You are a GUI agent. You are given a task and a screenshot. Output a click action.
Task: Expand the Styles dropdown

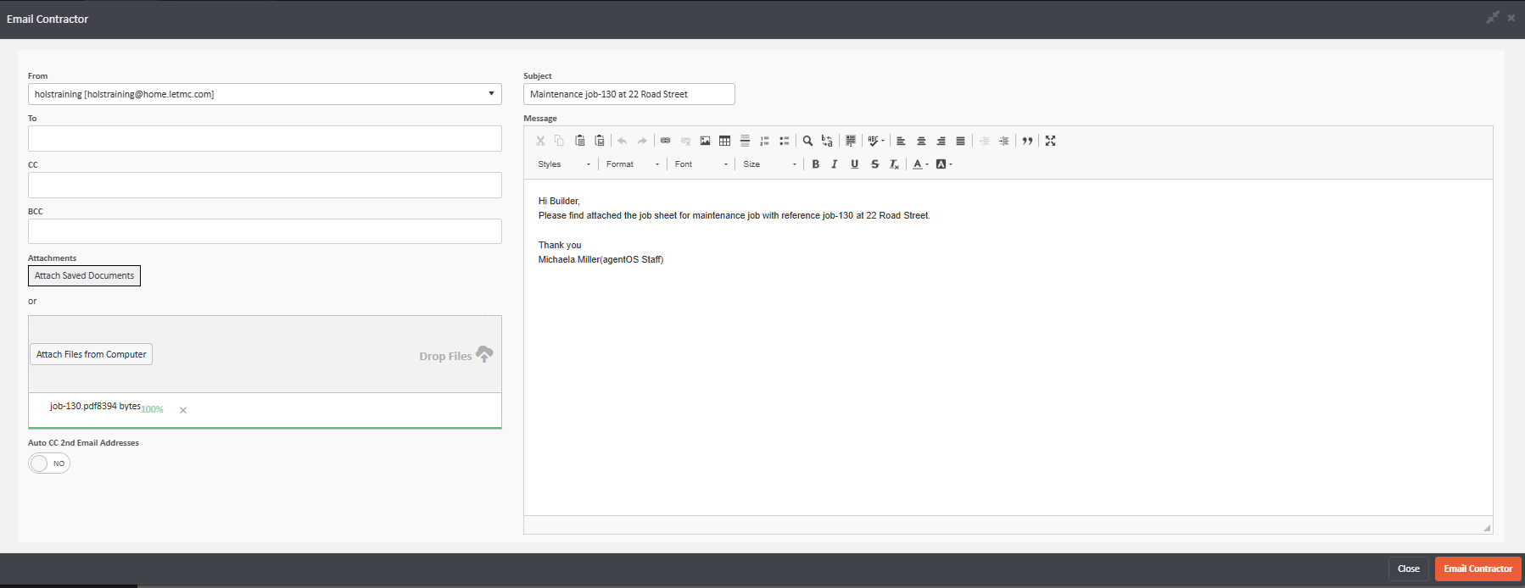coord(563,164)
